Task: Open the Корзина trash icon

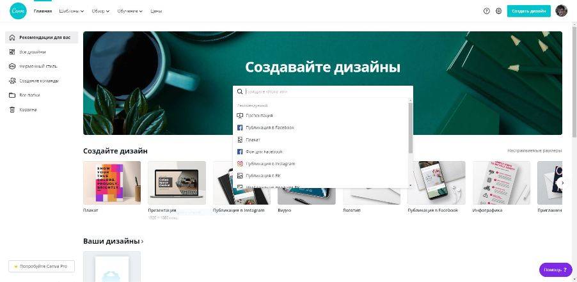Action: point(12,109)
